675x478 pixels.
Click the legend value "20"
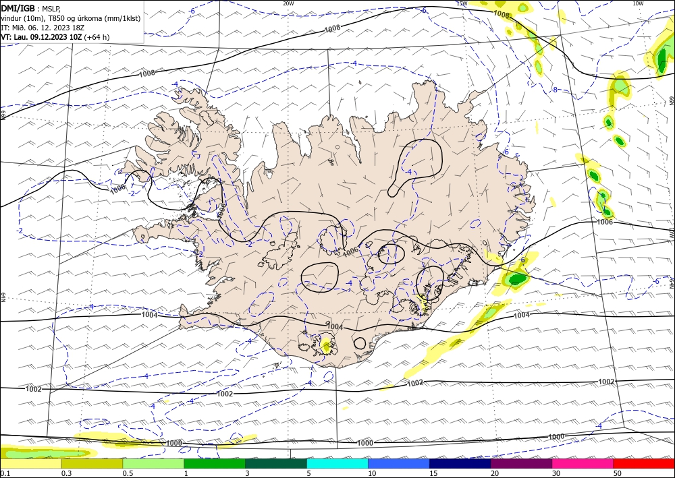(495, 473)
